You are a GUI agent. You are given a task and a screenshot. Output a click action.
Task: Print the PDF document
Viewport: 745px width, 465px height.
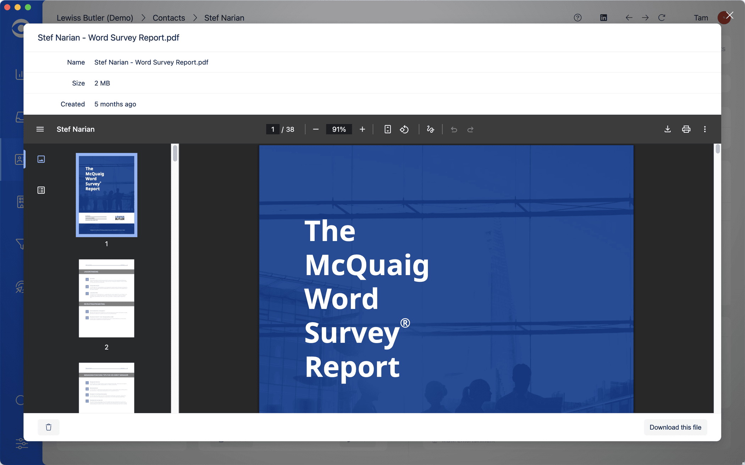tap(686, 129)
